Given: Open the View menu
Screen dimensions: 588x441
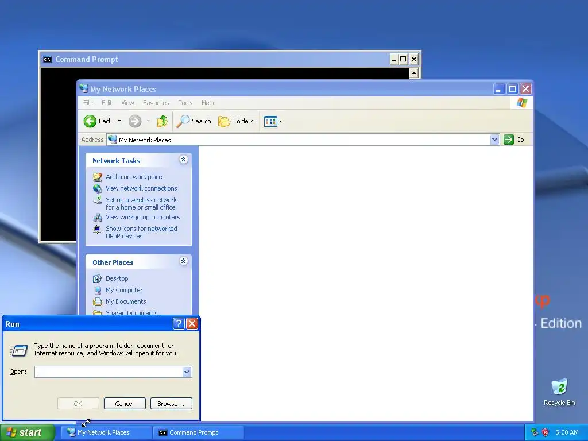Looking at the screenshot, I should point(127,103).
